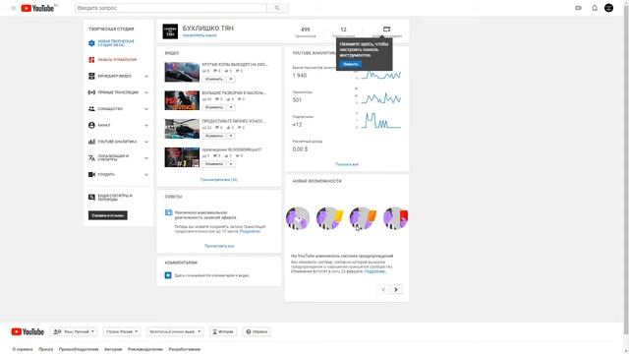Click Изменить button for ПРЕДОСТАВЬТЕ БИЗНЕС КЛАСС video
629x354 pixels.
214,136
